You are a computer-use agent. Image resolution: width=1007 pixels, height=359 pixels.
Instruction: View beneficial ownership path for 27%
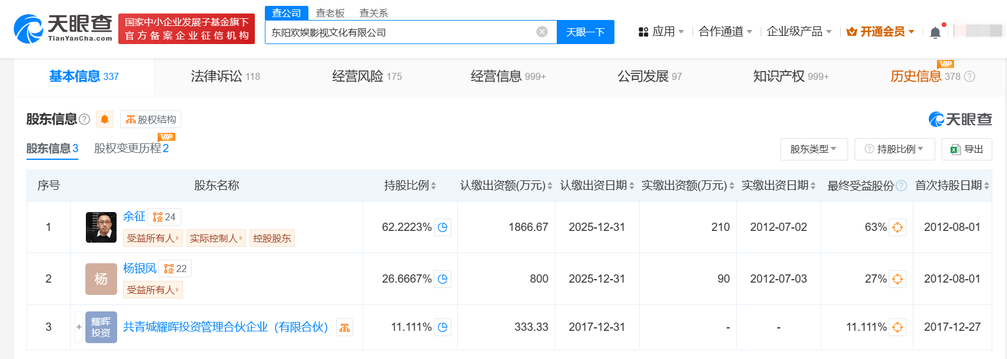[x=898, y=279]
